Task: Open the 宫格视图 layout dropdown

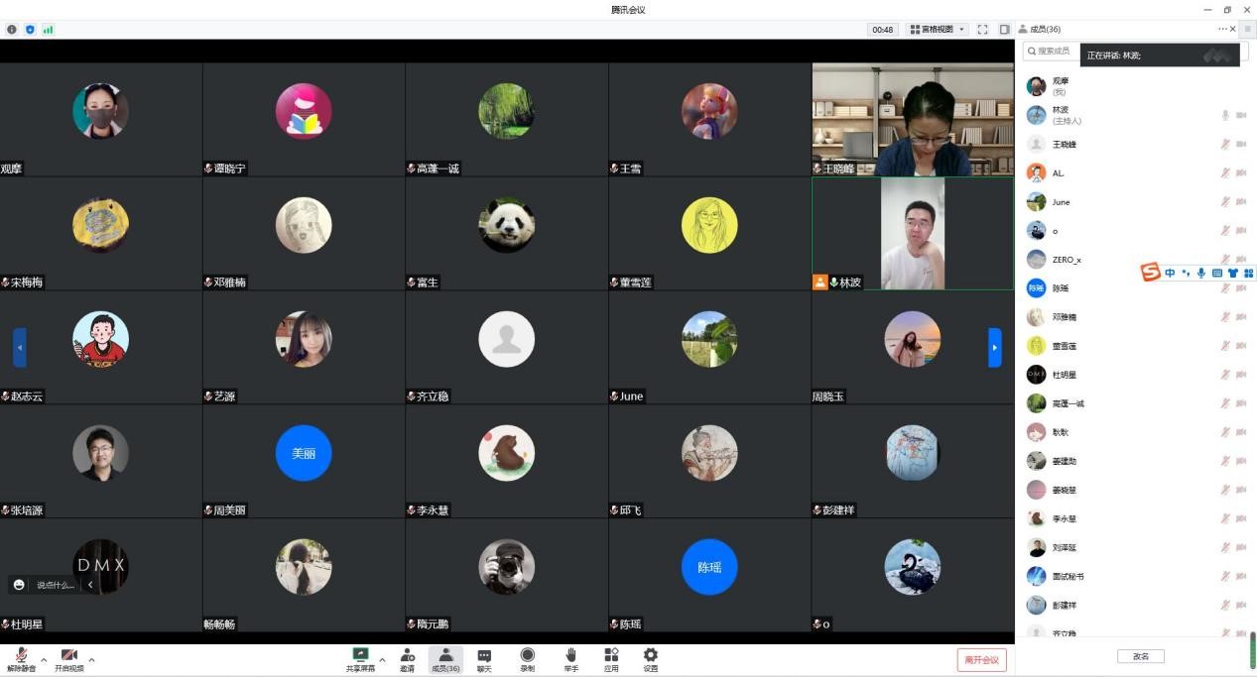Action: pyautogui.click(x=938, y=30)
